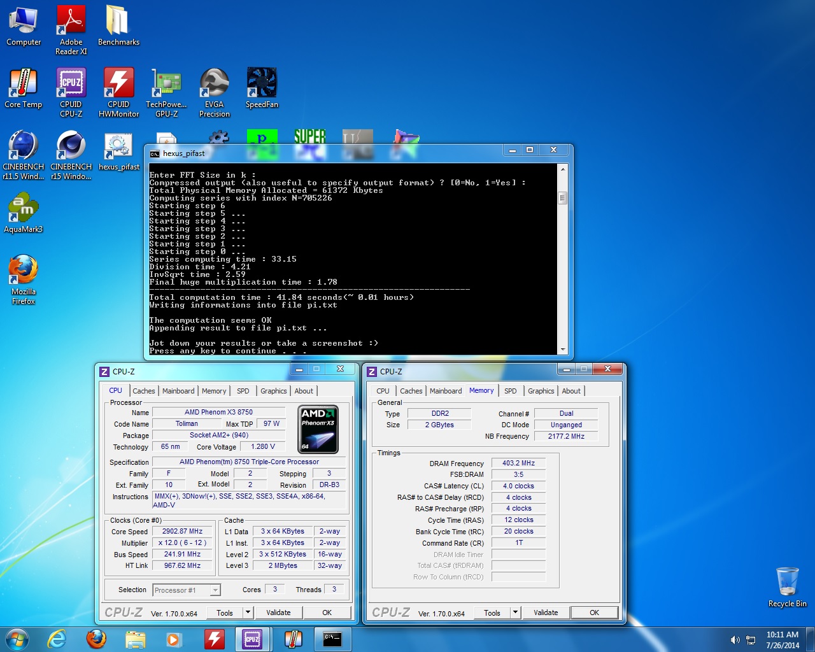This screenshot has width=815, height=652.
Task: Open the Windows Start menu
Action: tap(17, 639)
